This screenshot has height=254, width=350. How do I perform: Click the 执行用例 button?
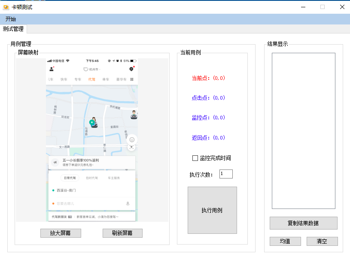point(212,210)
